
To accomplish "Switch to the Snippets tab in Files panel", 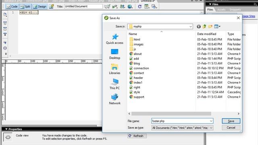I will click(x=235, y=10).
